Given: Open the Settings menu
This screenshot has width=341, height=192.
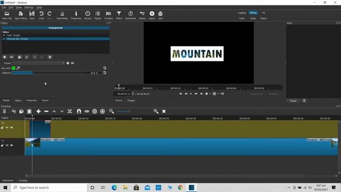Looking at the screenshot, I should click(29, 7).
